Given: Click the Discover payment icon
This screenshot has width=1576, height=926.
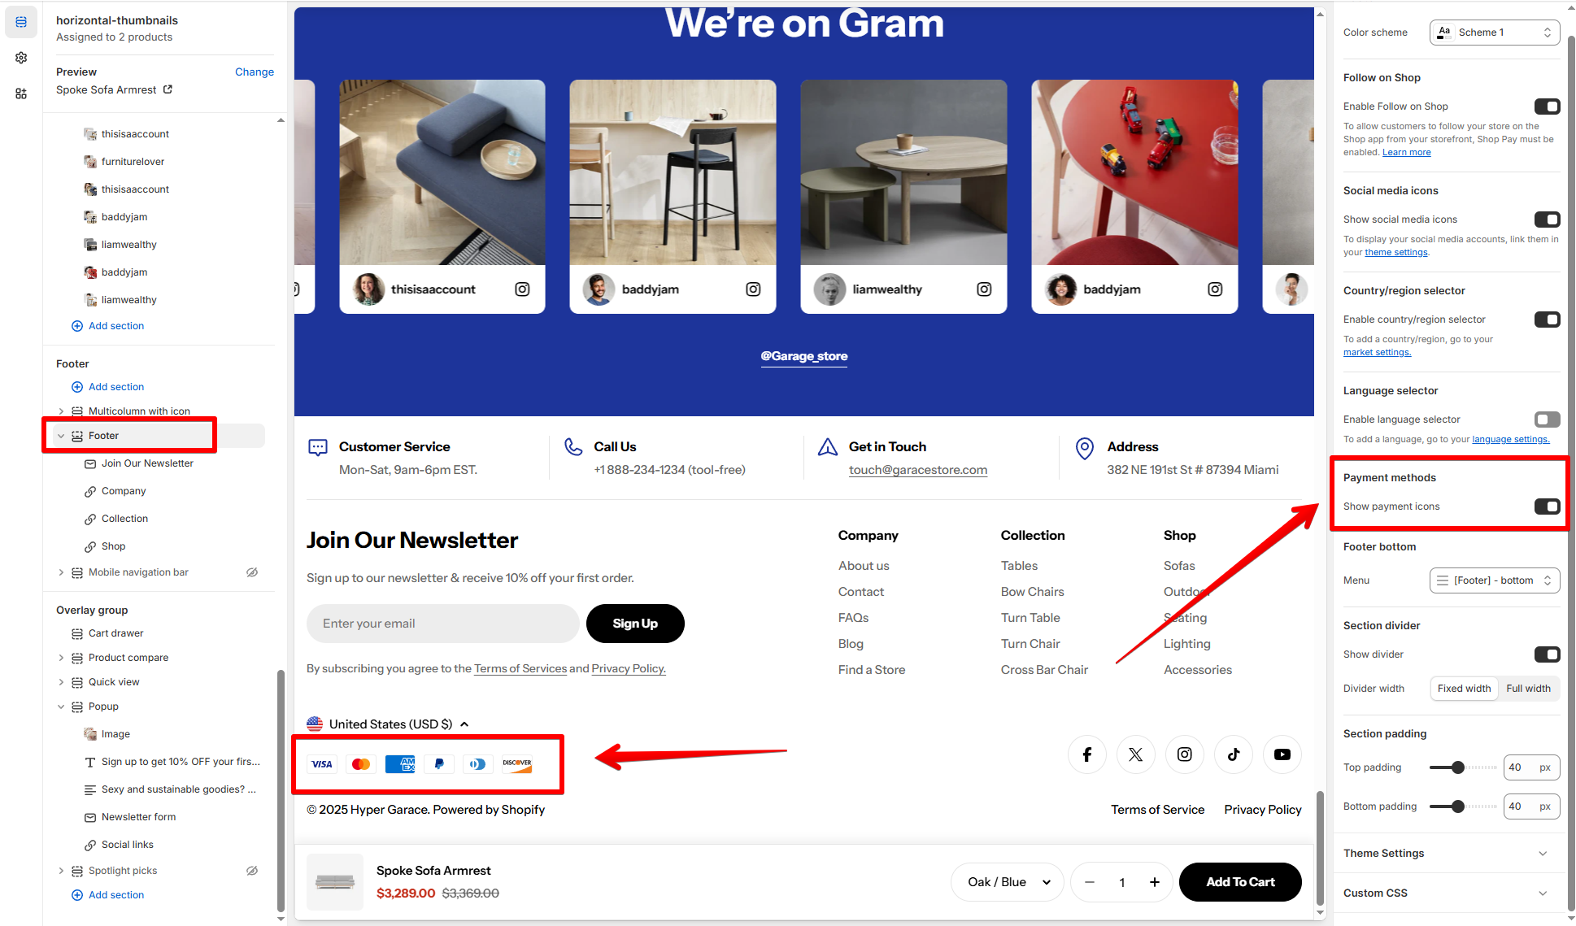Looking at the screenshot, I should [517, 764].
